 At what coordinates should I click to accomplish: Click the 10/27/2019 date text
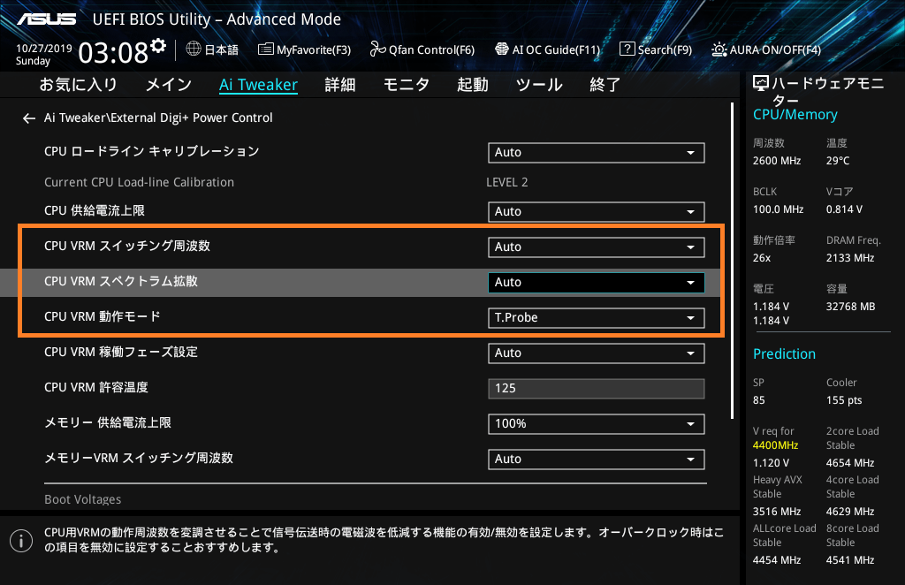44,49
